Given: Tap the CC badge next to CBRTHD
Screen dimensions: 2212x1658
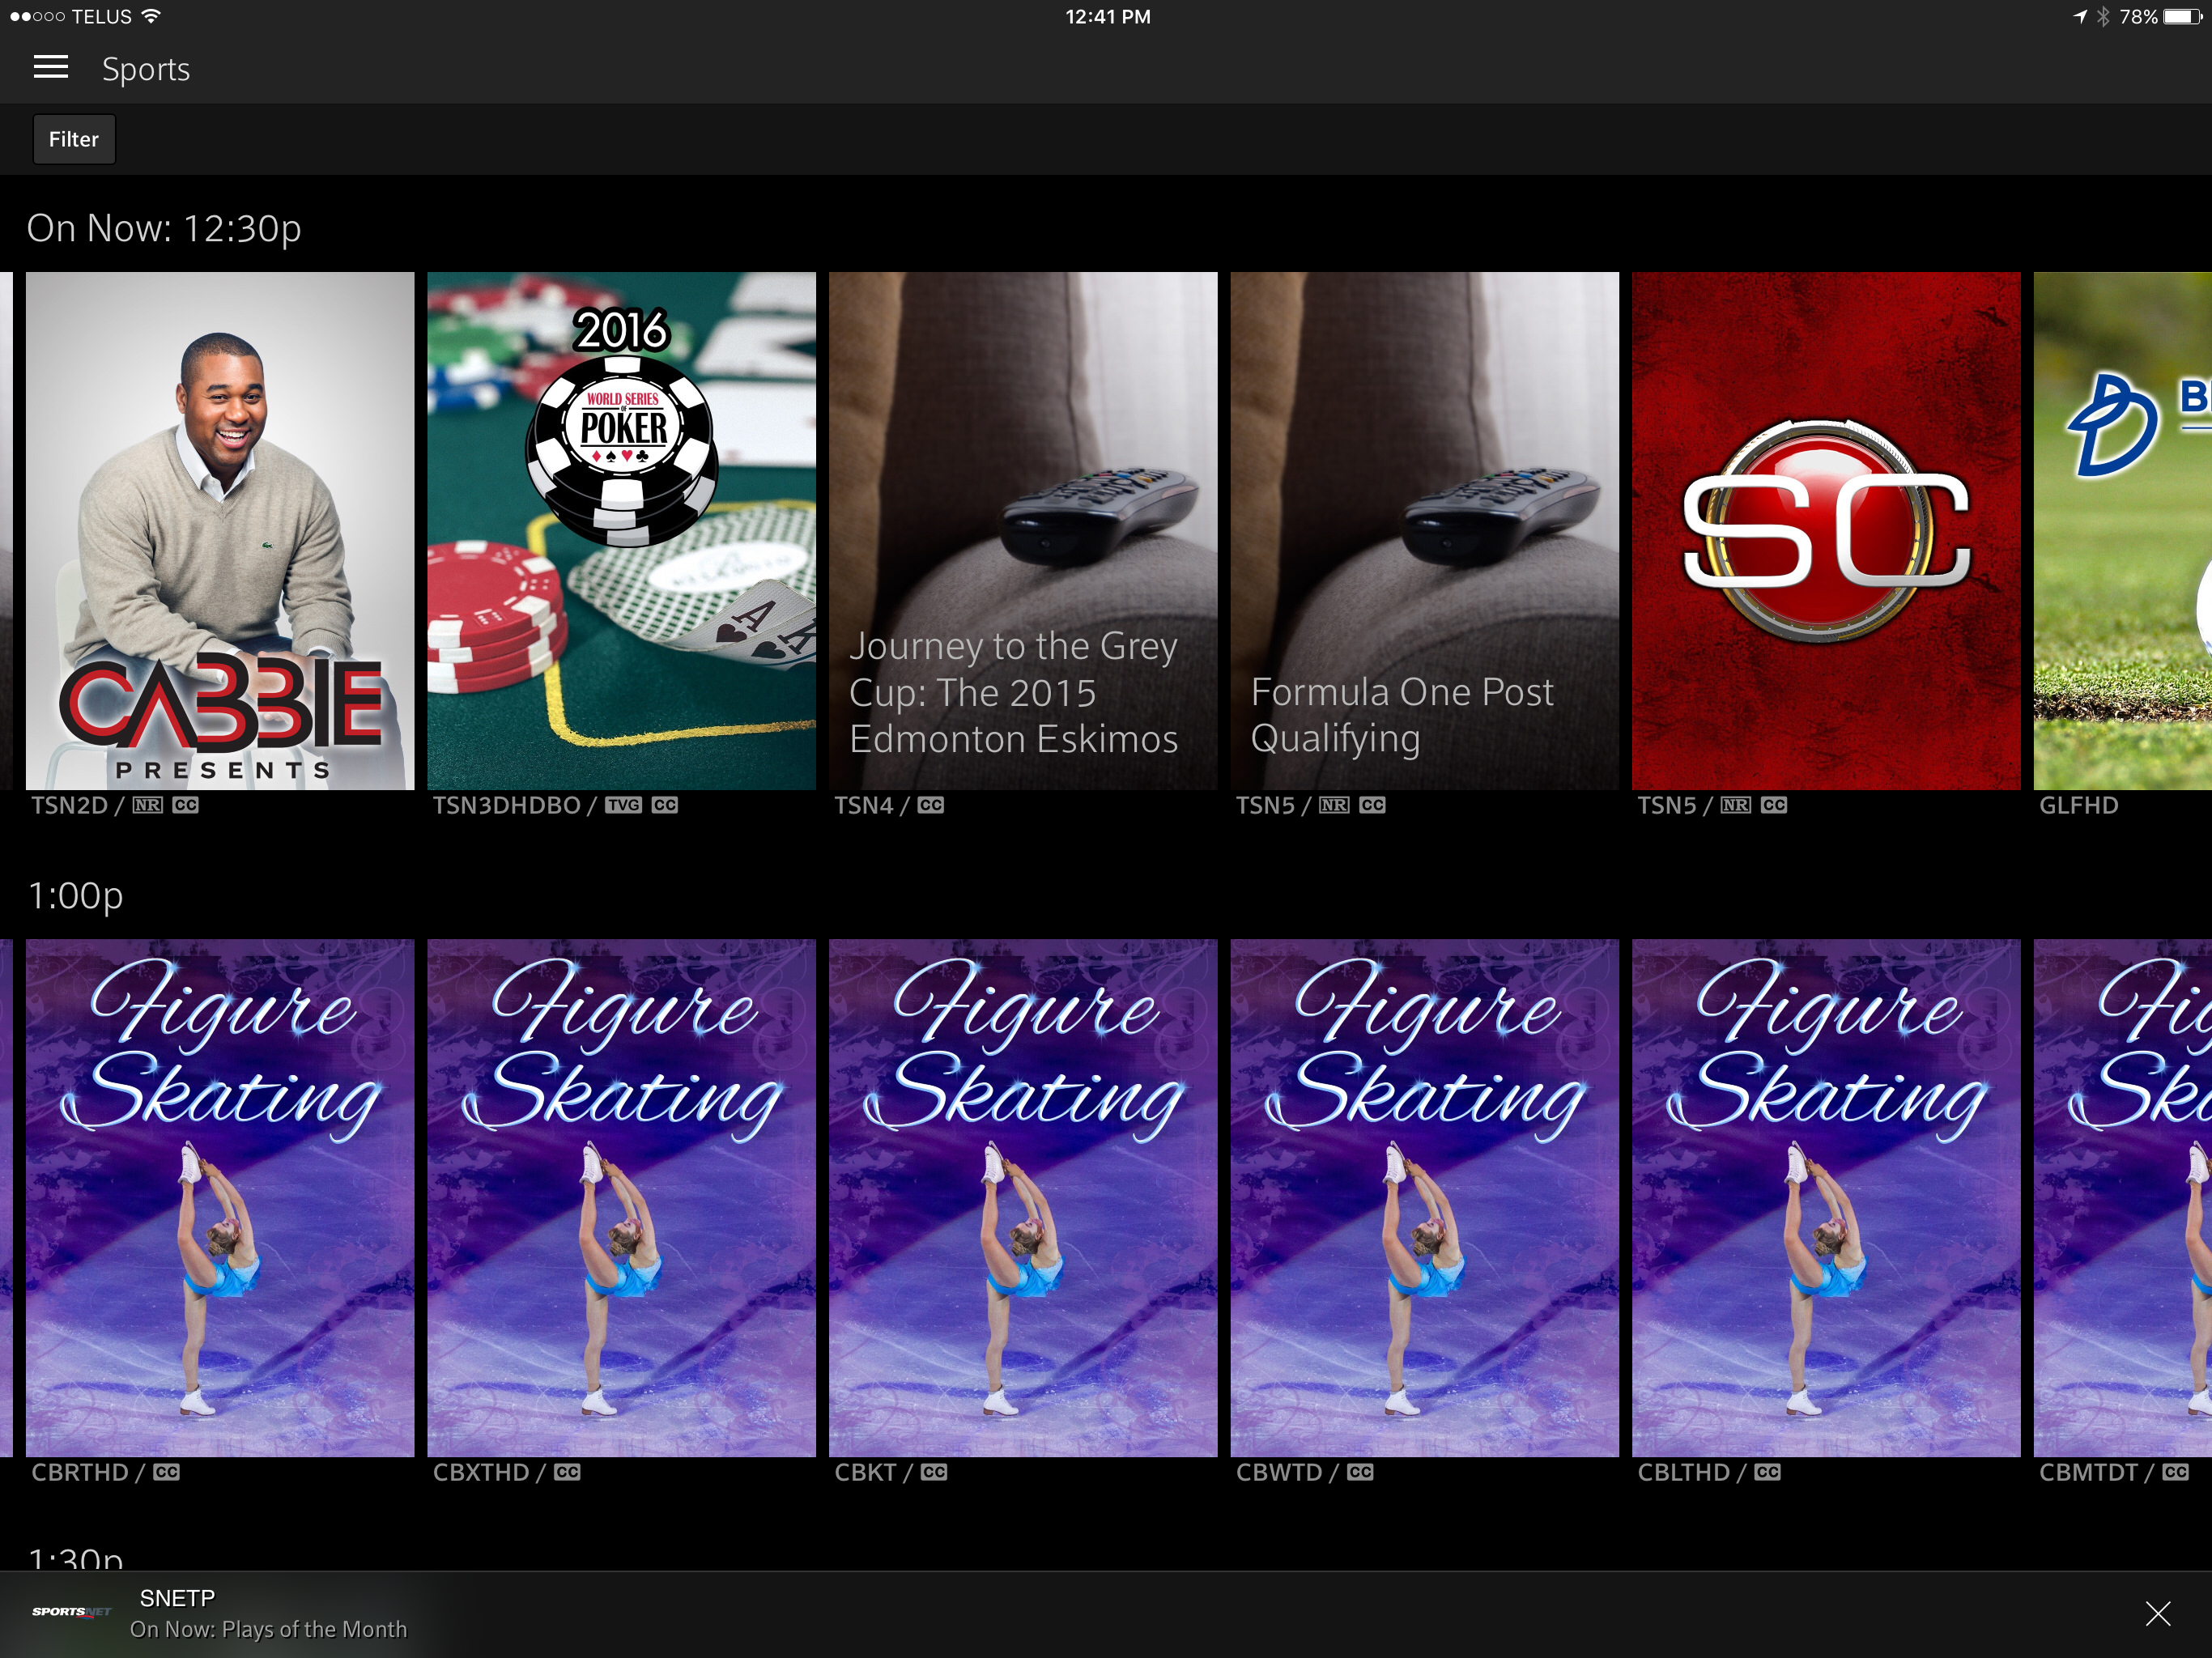Looking at the screenshot, I should 166,1472.
